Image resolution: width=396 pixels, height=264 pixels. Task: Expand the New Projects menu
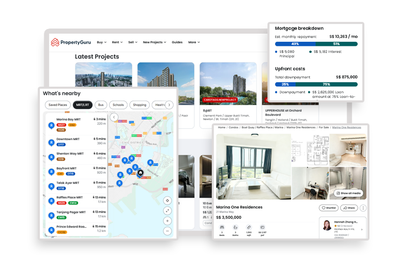[x=154, y=42]
